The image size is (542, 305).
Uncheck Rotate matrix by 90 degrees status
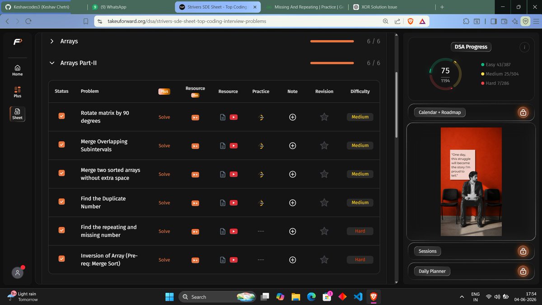62,116
